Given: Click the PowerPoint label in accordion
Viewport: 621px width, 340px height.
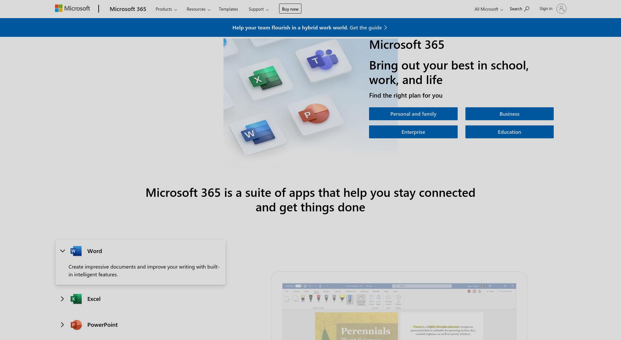Looking at the screenshot, I should tap(103, 324).
